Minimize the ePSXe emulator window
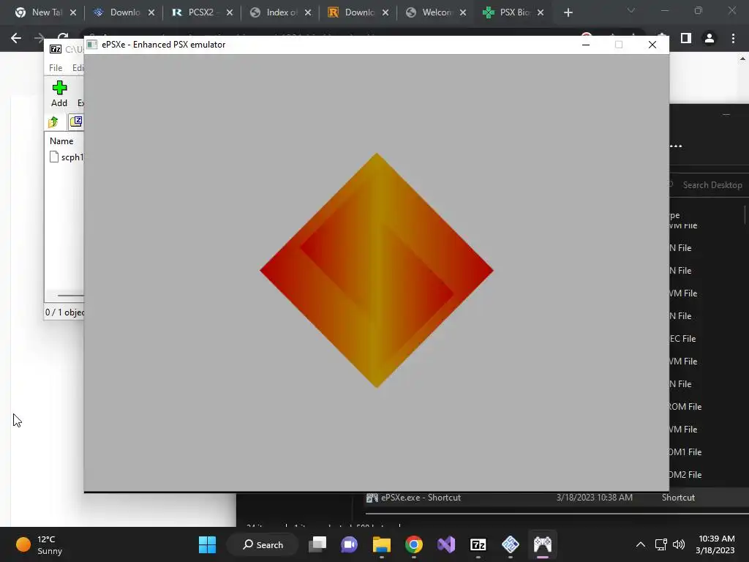This screenshot has height=562, width=749. pyautogui.click(x=586, y=45)
